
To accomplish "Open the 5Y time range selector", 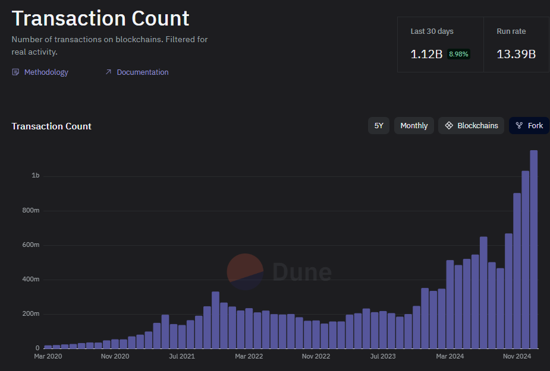I will (x=379, y=126).
